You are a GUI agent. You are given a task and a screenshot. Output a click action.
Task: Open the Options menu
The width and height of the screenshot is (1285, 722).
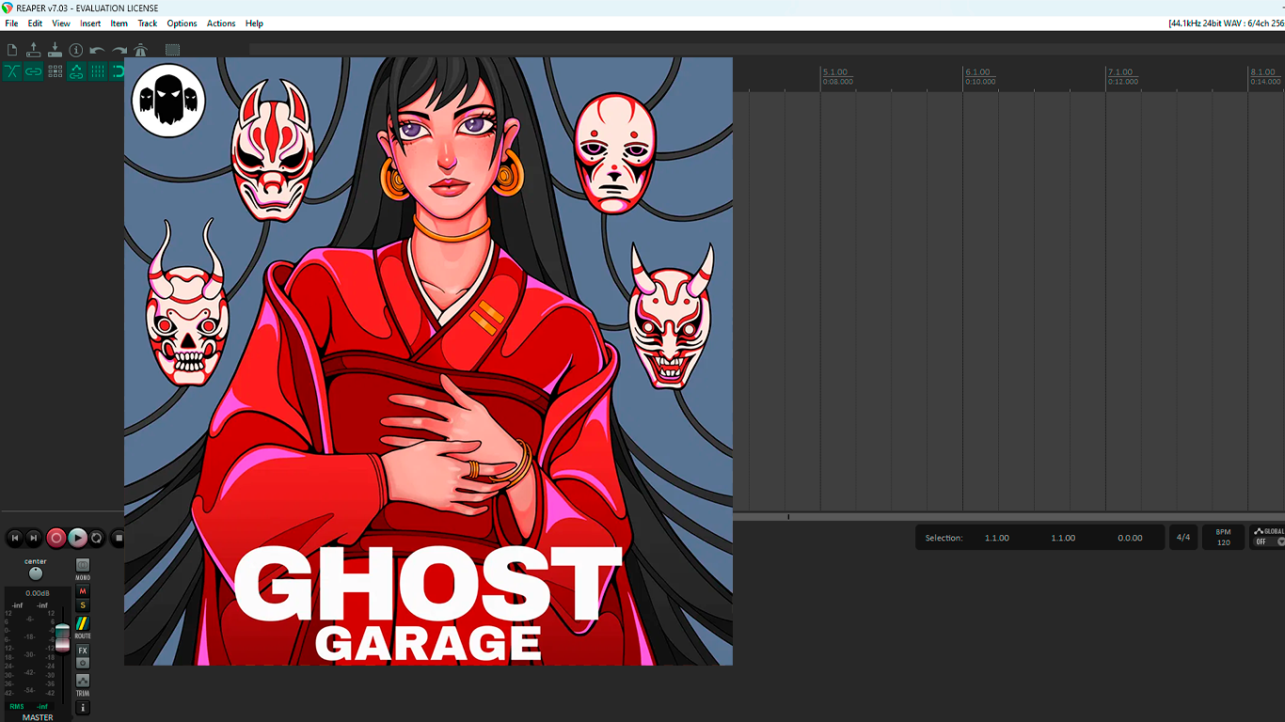click(182, 24)
